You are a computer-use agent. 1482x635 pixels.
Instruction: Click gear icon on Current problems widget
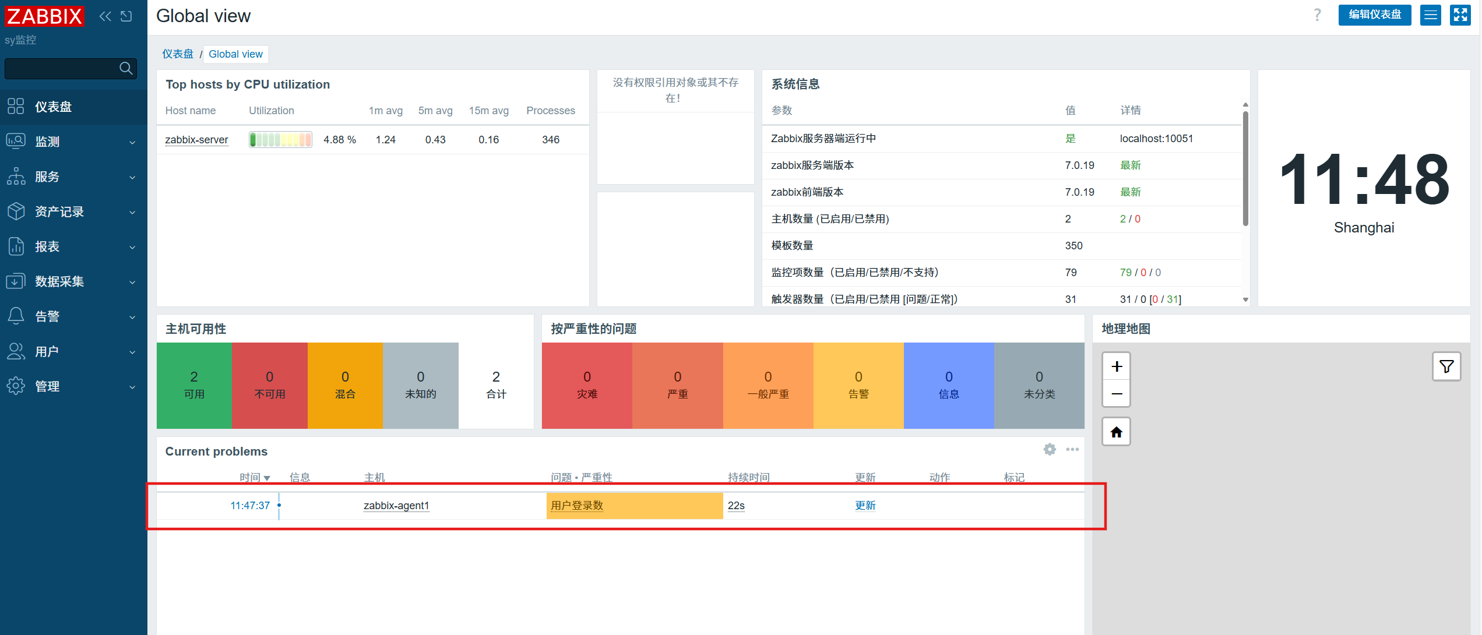pos(1049,449)
